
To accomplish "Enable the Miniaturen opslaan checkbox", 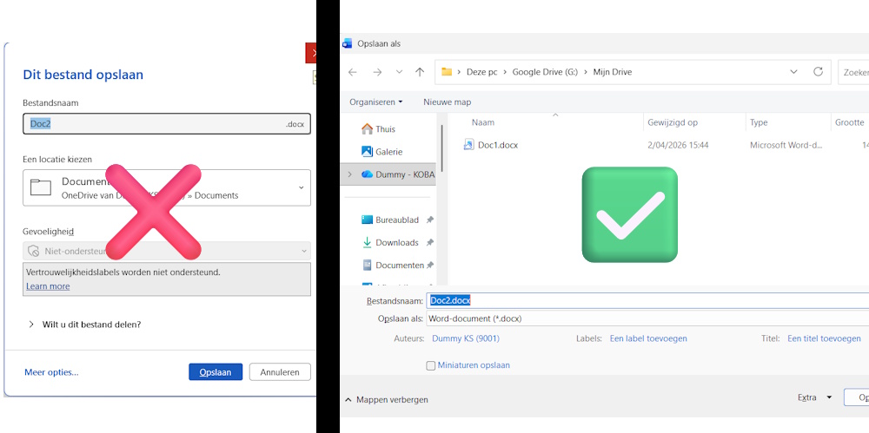I will point(431,366).
